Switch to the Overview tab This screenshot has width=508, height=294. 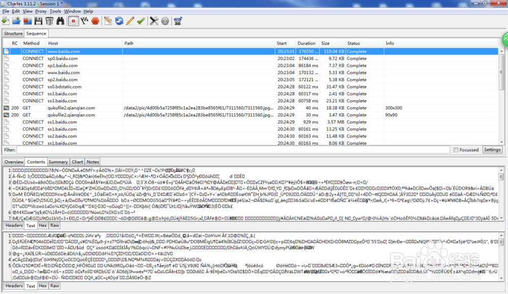(14, 162)
